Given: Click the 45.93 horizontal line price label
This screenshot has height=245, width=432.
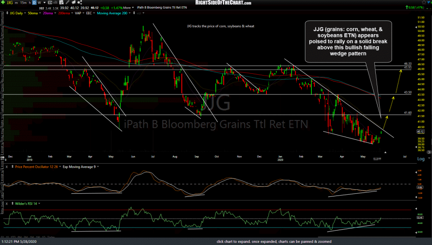Looking at the screenshot, I should coord(408,67).
